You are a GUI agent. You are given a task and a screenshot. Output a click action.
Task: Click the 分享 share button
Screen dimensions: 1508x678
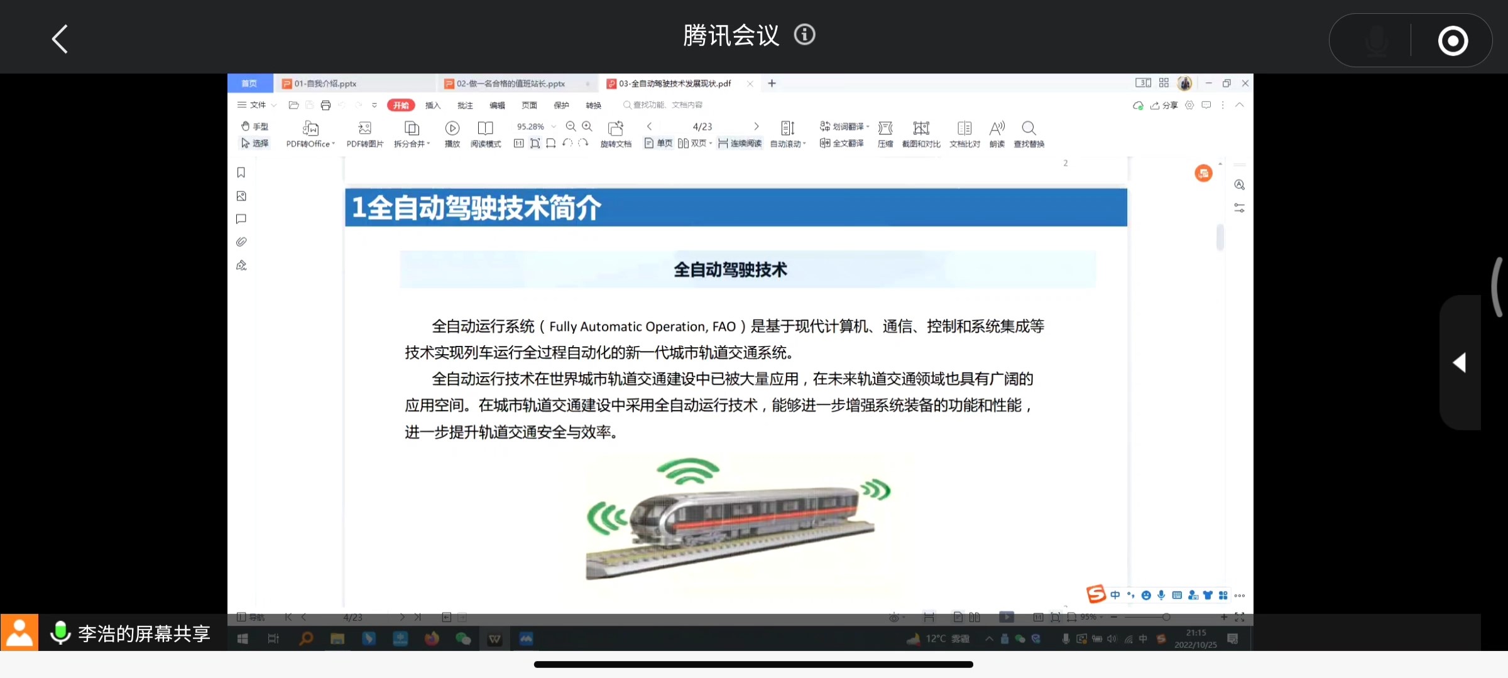(1164, 105)
